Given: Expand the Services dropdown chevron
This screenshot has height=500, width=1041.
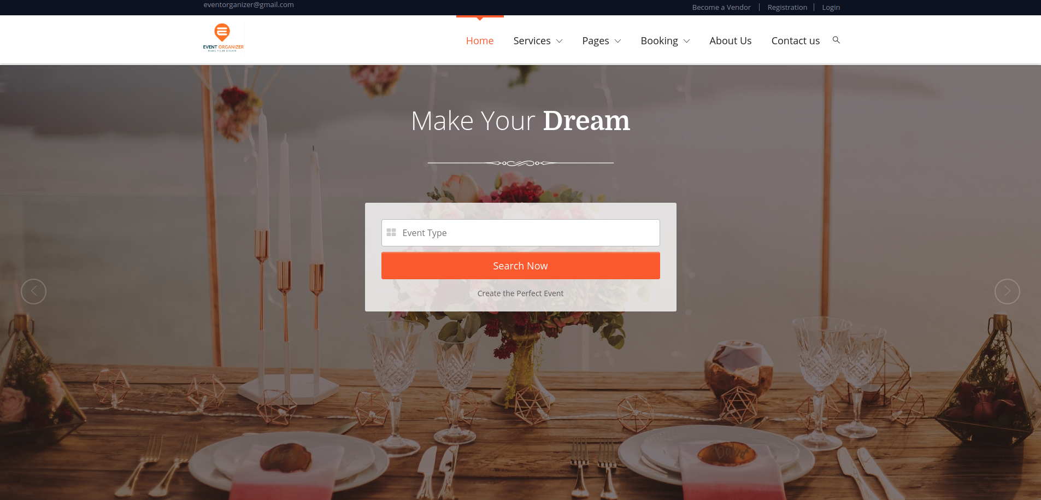Looking at the screenshot, I should 559,41.
